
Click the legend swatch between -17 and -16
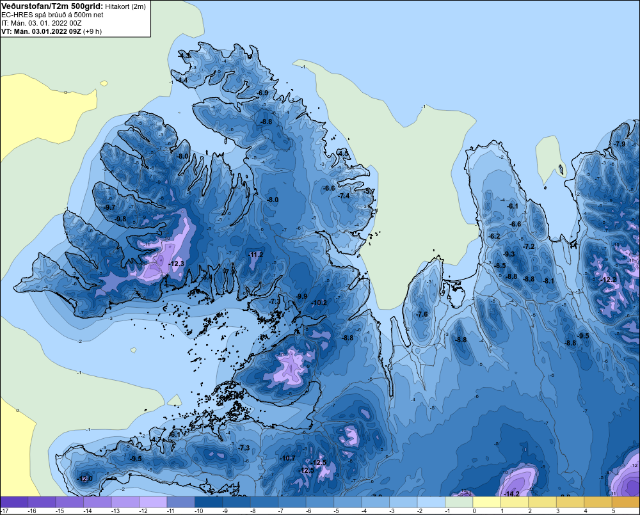click(14, 502)
